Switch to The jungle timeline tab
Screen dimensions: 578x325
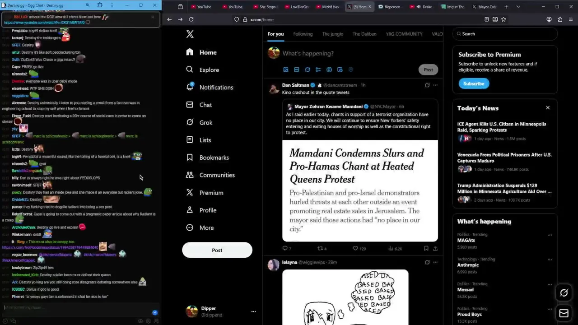click(332, 34)
